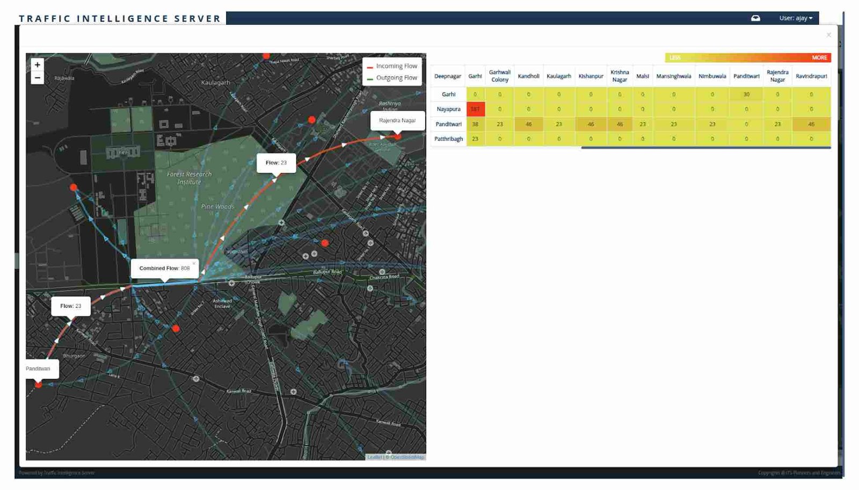Screen dimensions: 859x490
Task: Click red marker west of Forest Research Institute
Action: [x=74, y=188]
